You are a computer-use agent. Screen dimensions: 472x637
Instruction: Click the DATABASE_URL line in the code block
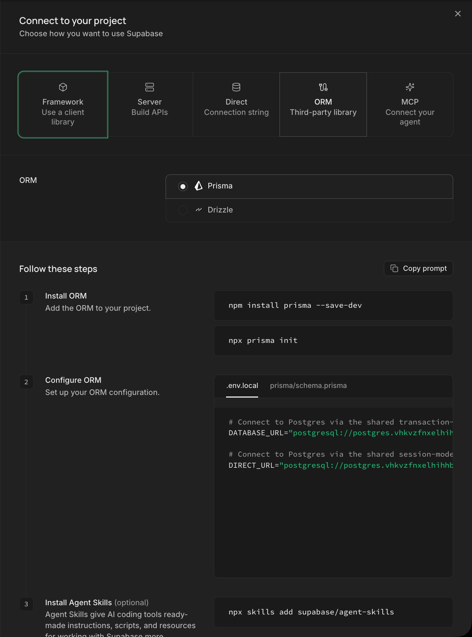coord(341,433)
